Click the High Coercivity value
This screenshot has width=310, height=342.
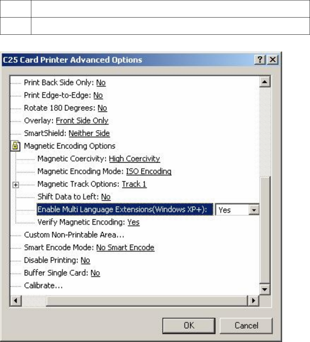point(135,158)
